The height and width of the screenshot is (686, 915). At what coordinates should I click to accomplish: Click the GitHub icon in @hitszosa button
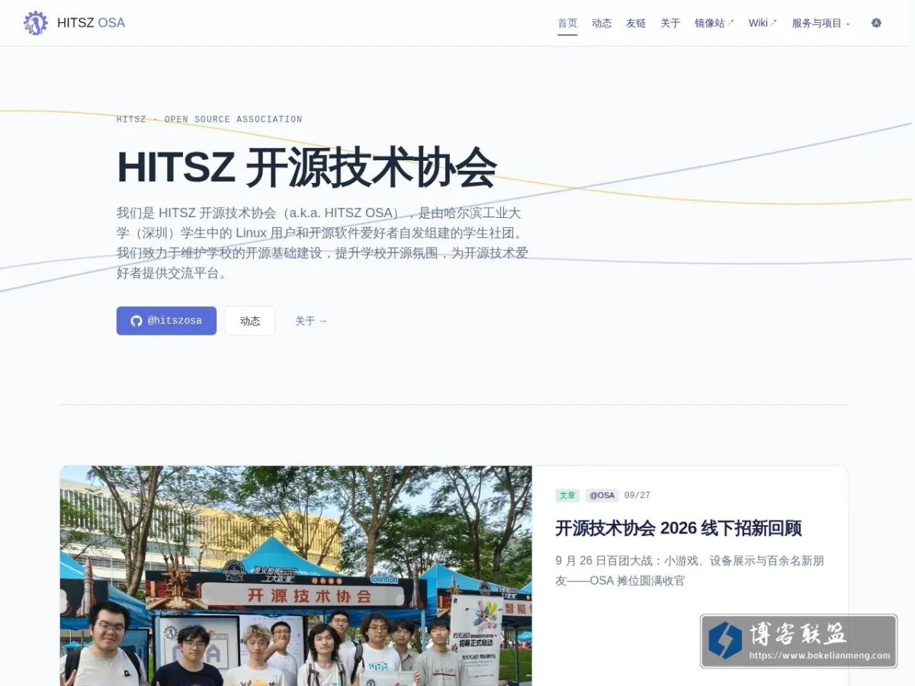(x=136, y=321)
